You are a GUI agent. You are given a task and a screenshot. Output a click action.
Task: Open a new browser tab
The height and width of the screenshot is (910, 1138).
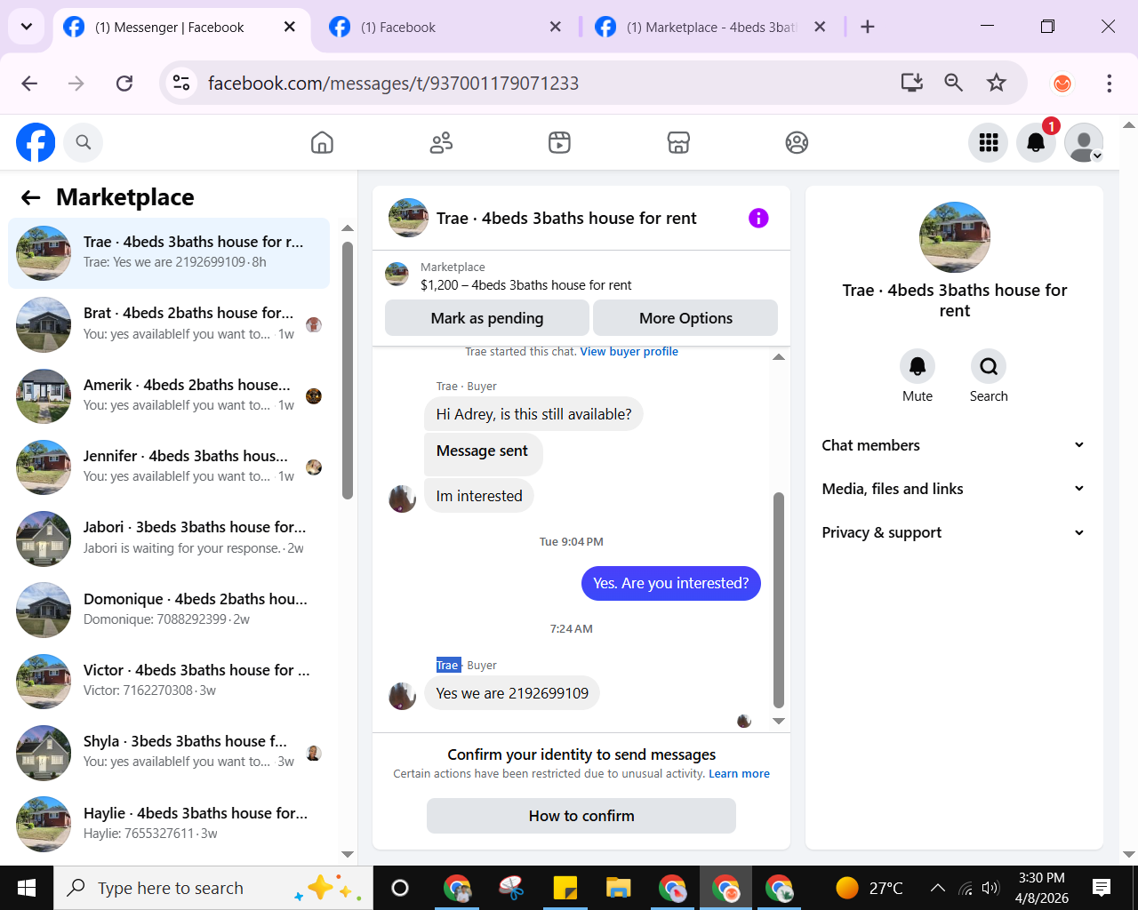(868, 27)
